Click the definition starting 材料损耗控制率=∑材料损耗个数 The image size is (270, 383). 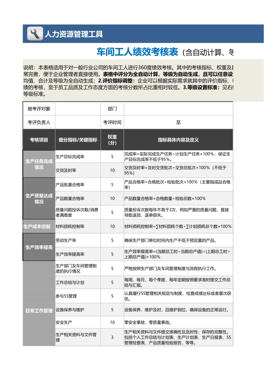[x=178, y=226]
